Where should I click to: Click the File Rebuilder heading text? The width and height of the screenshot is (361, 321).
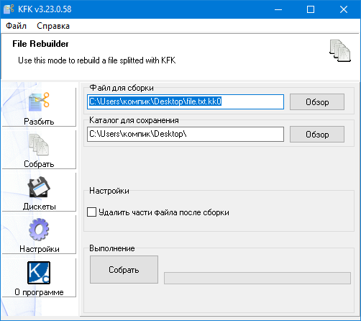pyautogui.click(x=40, y=44)
